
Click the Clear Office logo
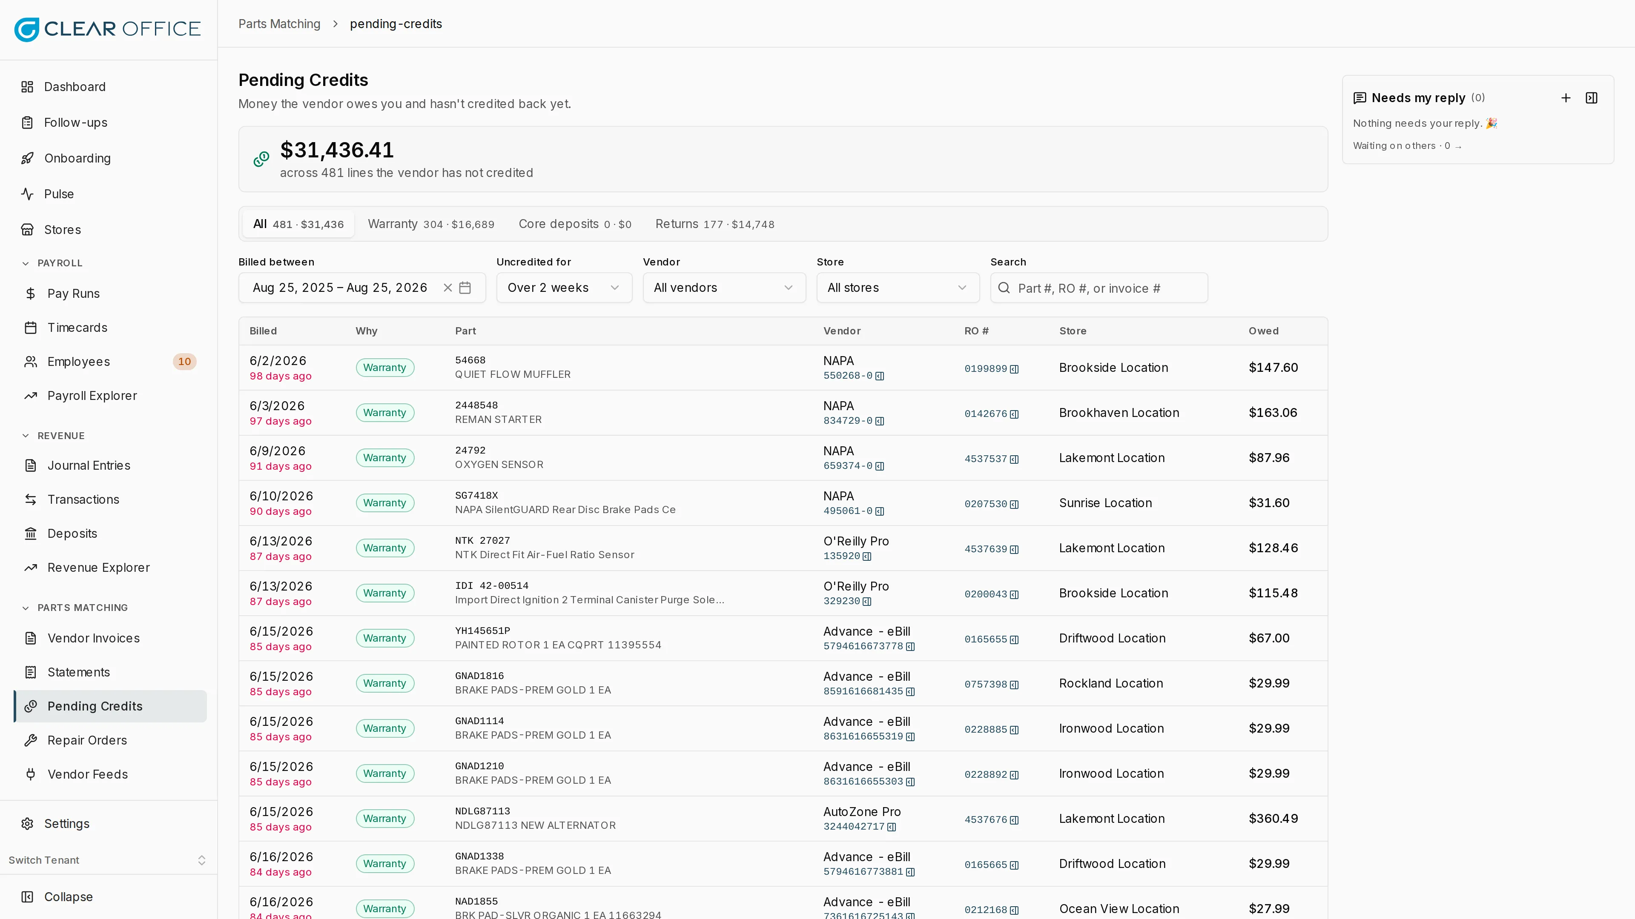pos(107,29)
